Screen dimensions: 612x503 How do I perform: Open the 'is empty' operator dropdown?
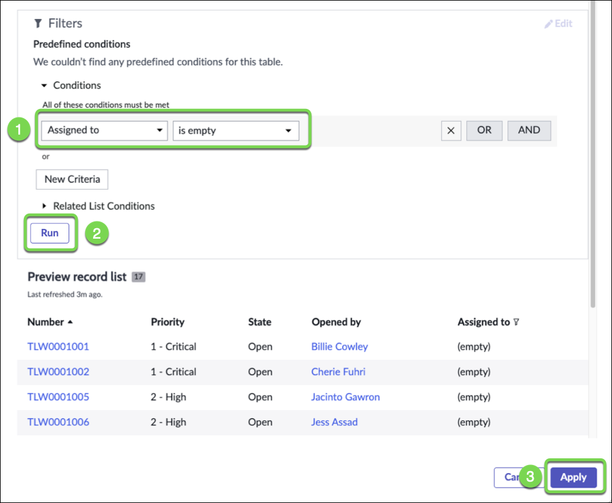pos(236,130)
